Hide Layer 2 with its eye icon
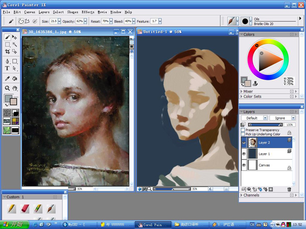 pos(244,142)
